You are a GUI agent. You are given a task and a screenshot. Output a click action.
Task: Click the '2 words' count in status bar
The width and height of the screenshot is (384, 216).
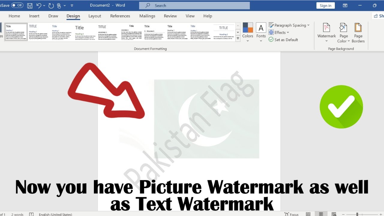tap(17, 214)
